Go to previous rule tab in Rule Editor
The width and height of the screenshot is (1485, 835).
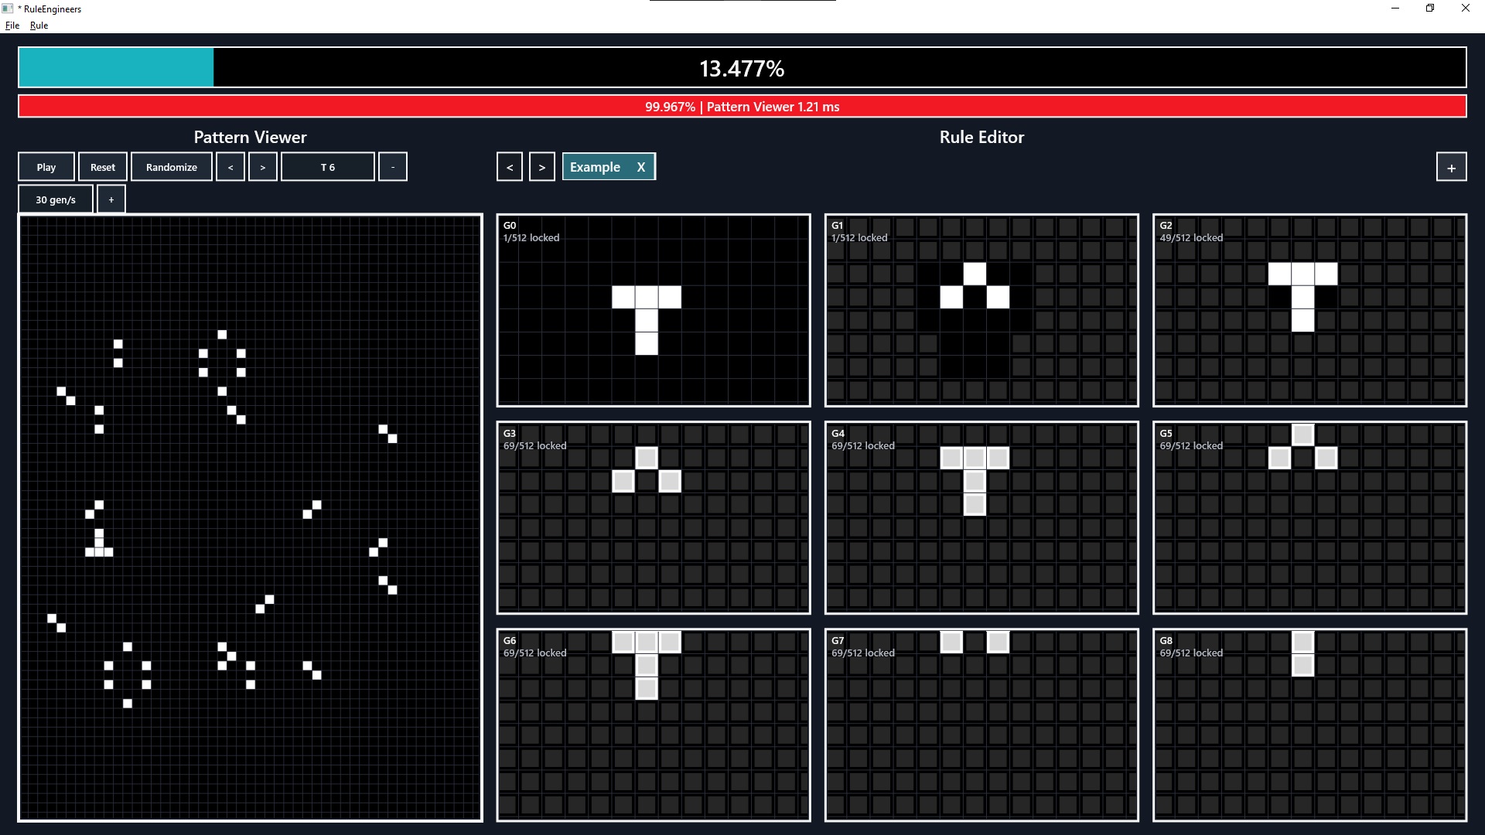click(x=510, y=167)
